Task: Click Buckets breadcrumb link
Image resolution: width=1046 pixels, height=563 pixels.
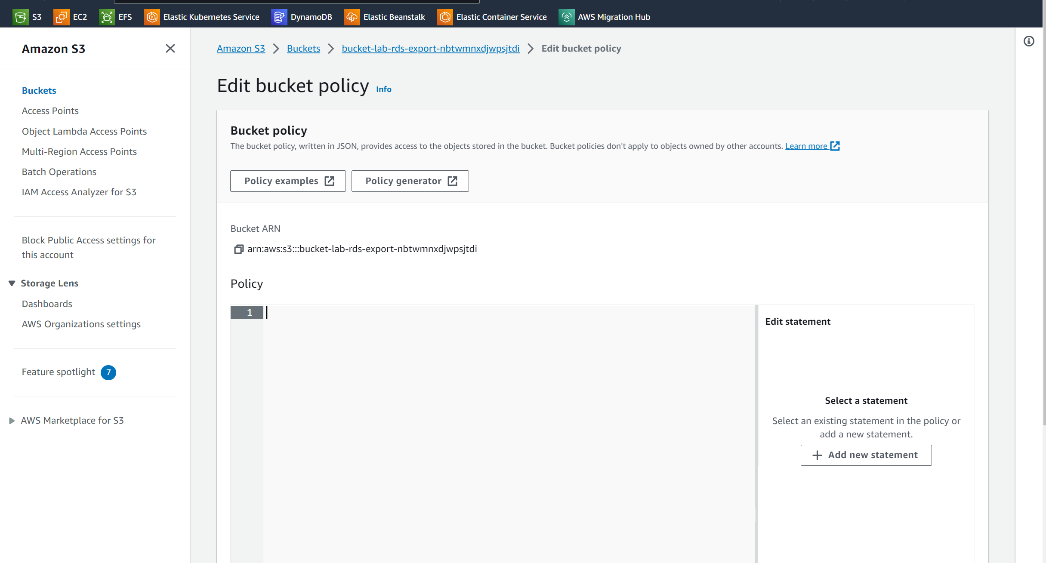Action: [303, 48]
